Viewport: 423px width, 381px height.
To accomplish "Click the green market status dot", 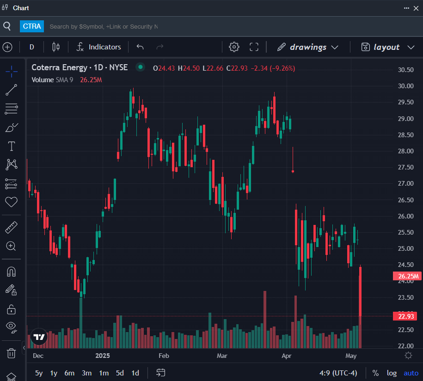I will (x=140, y=67).
